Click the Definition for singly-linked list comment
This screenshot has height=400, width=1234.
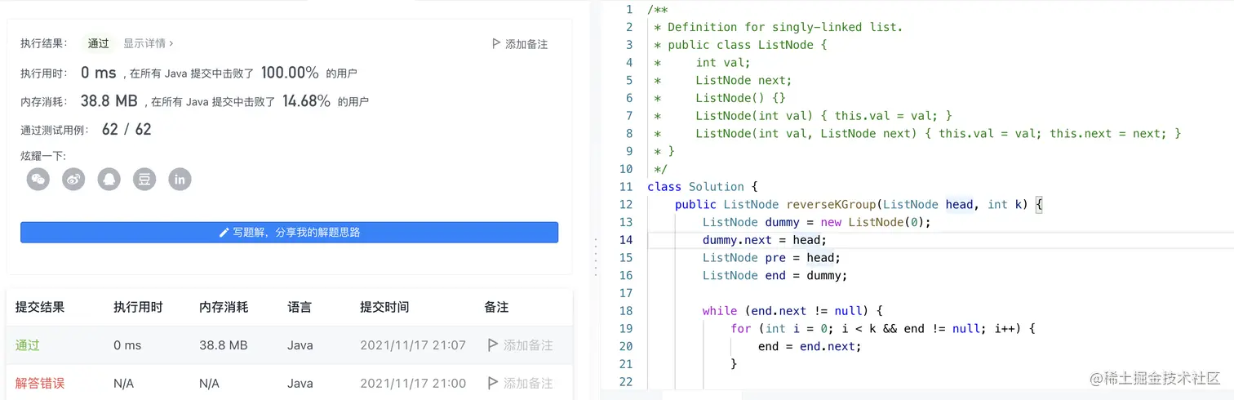click(779, 27)
